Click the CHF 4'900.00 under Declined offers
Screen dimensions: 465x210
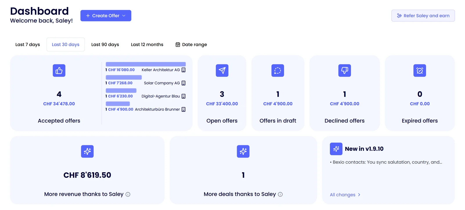(345, 104)
